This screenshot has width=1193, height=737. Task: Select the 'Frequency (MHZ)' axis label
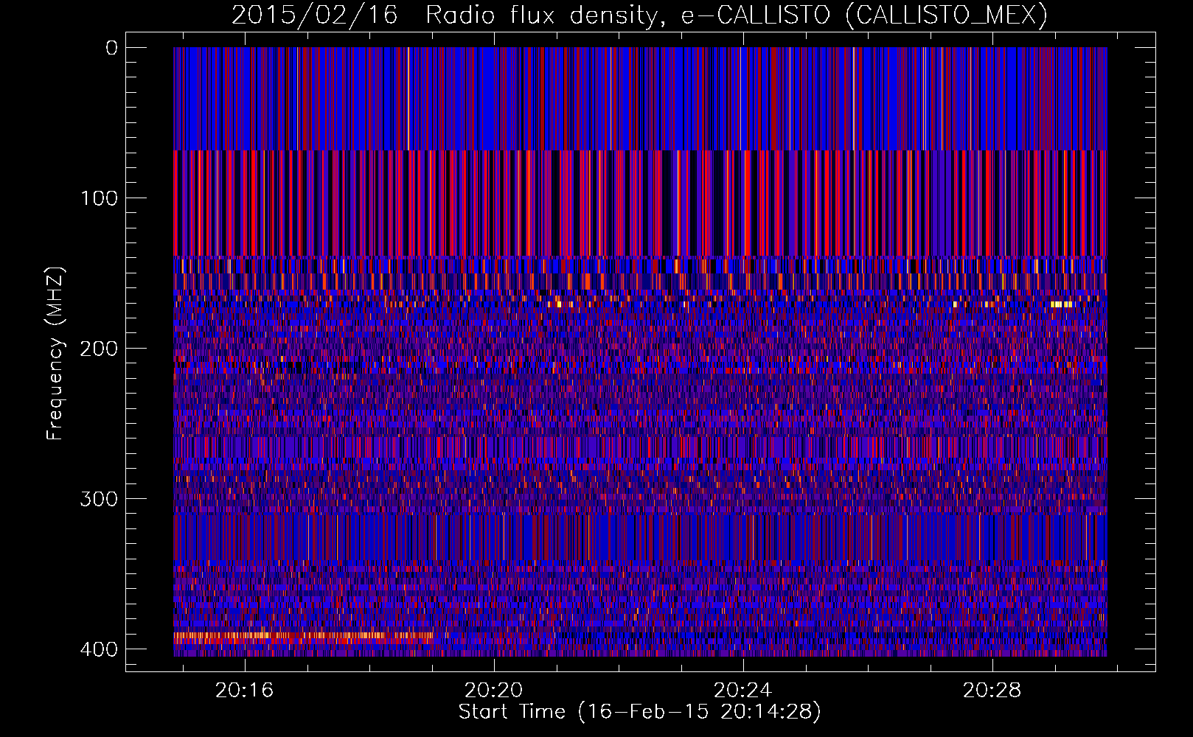click(x=55, y=353)
